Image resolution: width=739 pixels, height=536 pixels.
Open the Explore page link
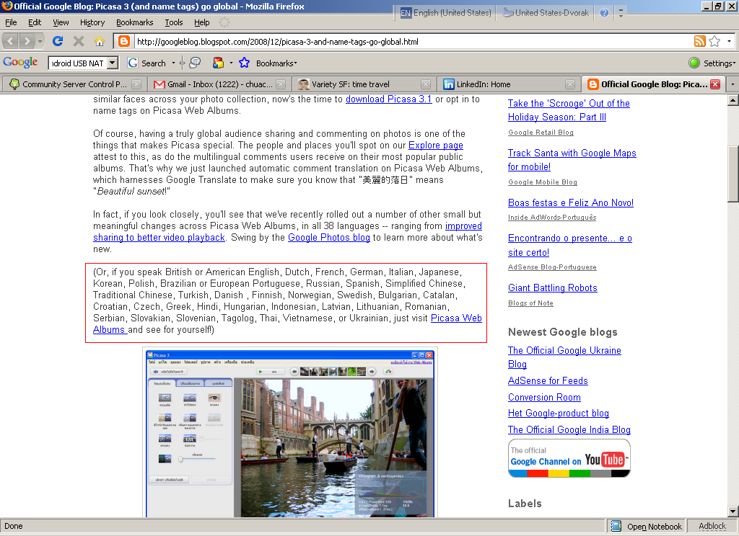tap(436, 146)
